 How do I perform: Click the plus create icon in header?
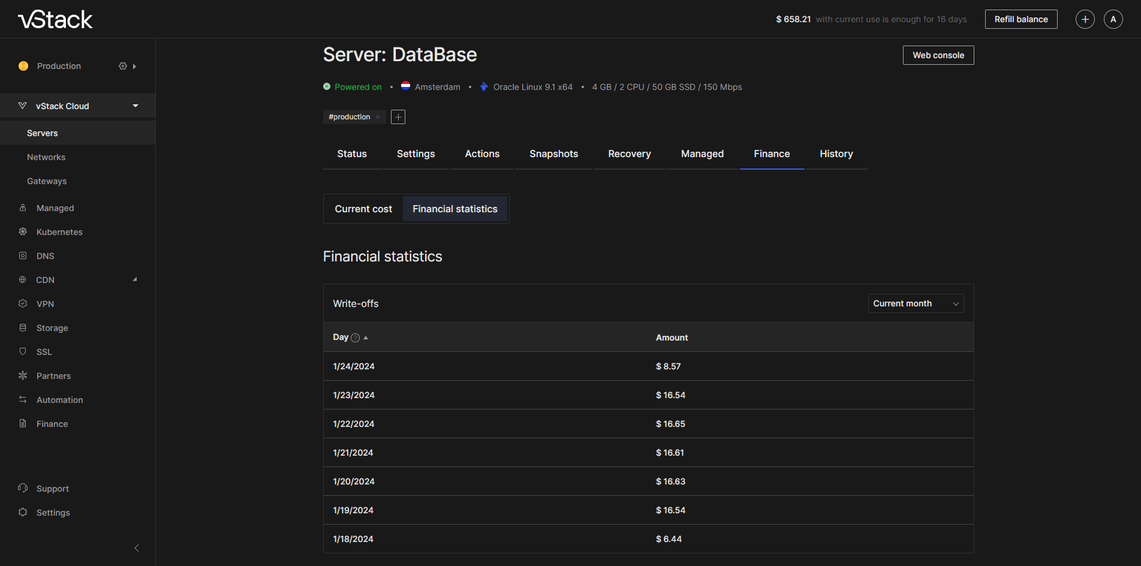point(1085,19)
